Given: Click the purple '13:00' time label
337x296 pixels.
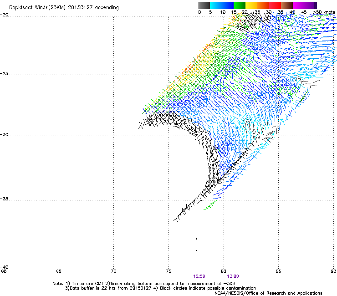Looking at the screenshot, I should 233,276.
